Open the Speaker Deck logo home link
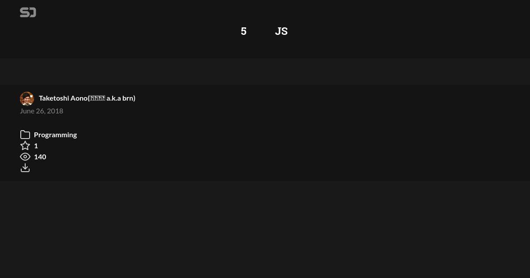 (x=28, y=12)
